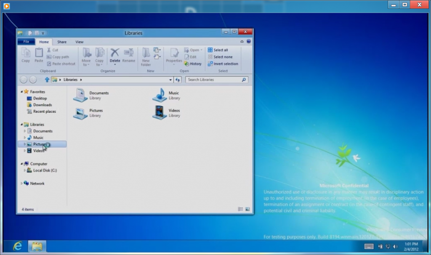Select the Videos library icon
Viewport: 431px width, 255px height.
160,113
